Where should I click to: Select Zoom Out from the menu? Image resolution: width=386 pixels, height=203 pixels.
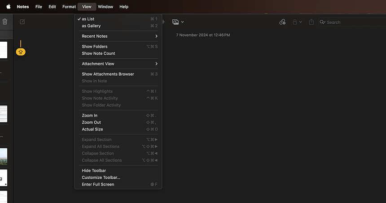(x=118, y=122)
